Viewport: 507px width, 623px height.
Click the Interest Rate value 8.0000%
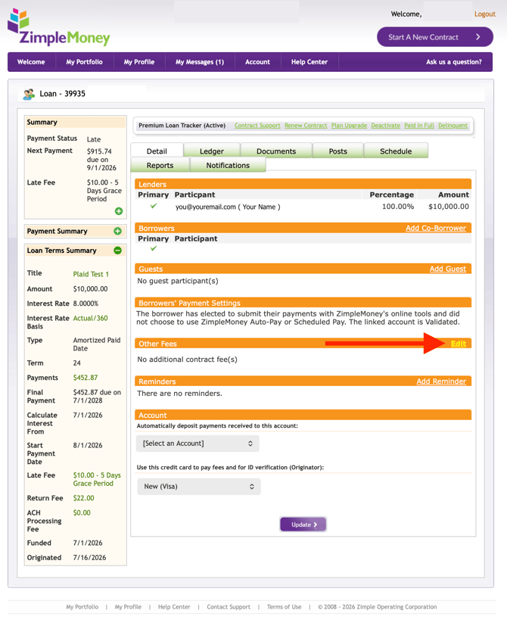click(86, 304)
